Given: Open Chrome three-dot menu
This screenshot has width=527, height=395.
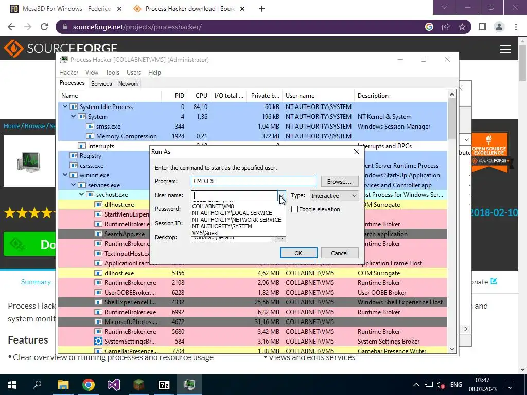Looking at the screenshot, I should [516, 27].
